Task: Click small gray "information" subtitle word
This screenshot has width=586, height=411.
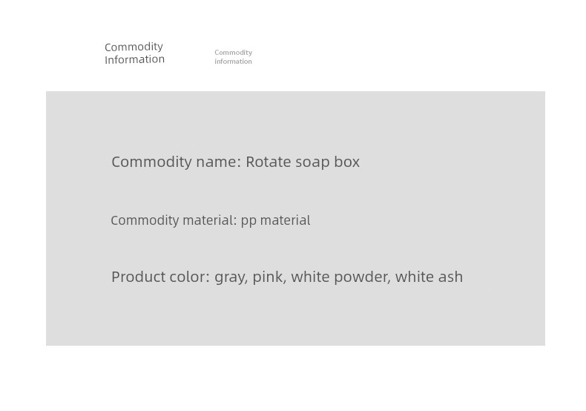Action: [x=233, y=62]
